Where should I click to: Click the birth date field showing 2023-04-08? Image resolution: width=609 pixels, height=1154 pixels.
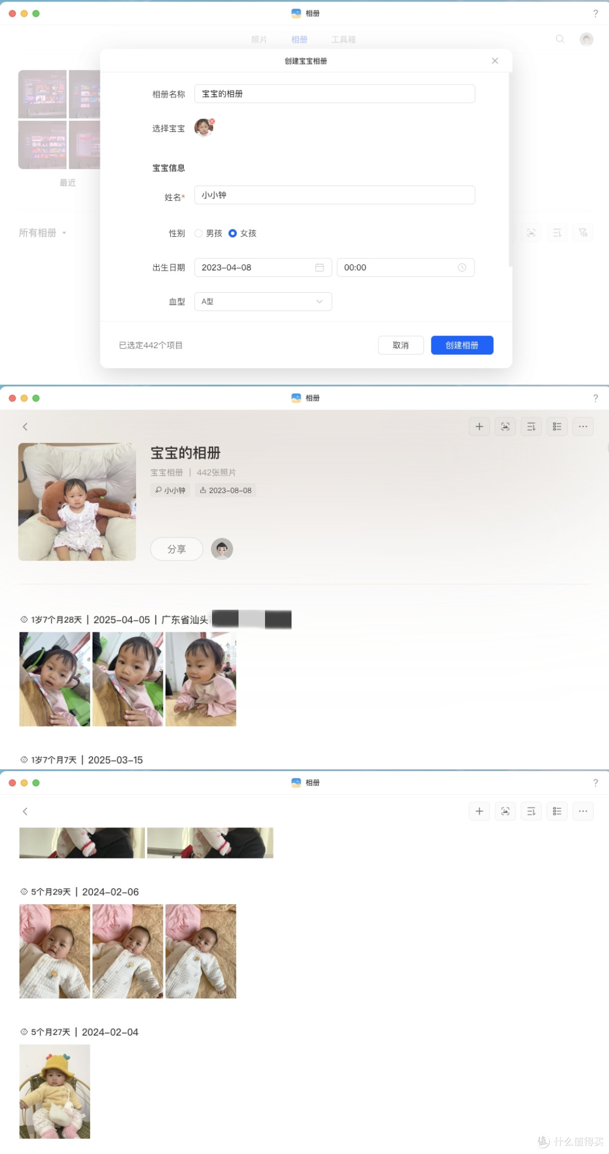[x=263, y=267]
